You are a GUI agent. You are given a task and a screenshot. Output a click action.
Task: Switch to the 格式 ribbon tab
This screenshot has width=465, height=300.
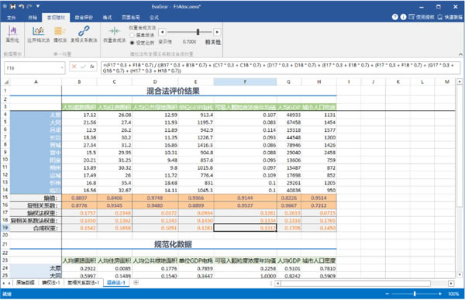click(x=107, y=18)
